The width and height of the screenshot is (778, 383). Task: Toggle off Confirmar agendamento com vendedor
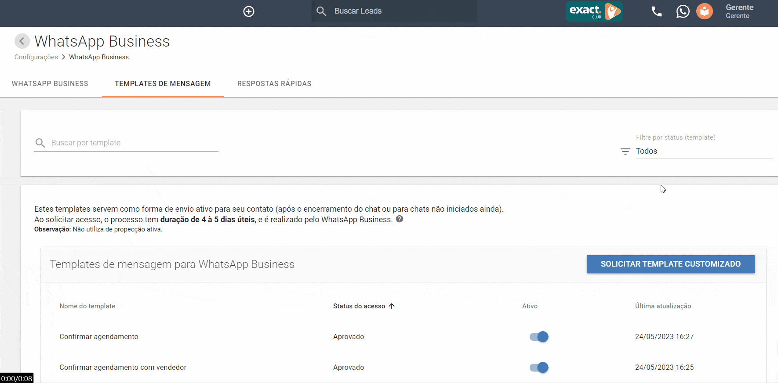tap(539, 368)
